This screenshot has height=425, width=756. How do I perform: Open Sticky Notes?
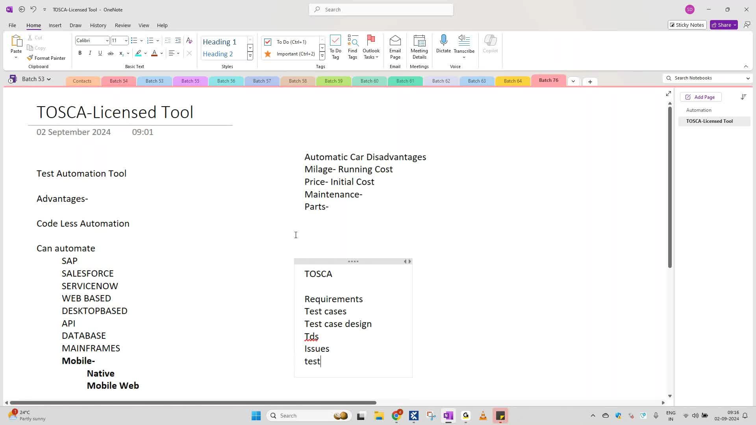[687, 25]
